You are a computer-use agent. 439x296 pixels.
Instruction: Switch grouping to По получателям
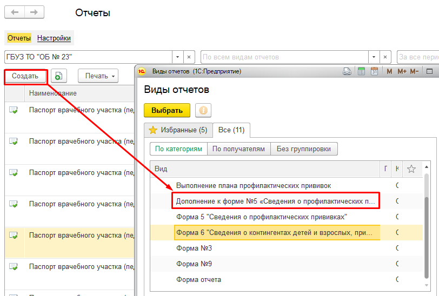click(x=238, y=149)
